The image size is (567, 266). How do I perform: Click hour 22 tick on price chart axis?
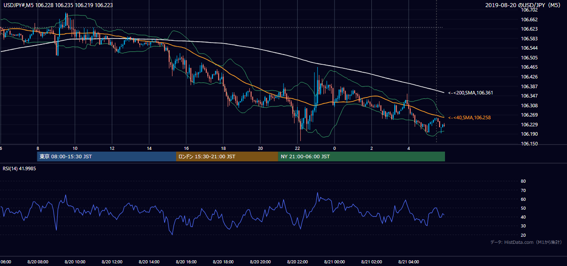click(x=297, y=148)
